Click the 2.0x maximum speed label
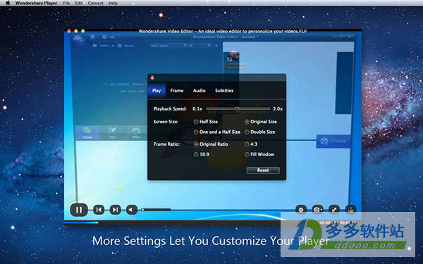Image resolution: width=423 pixels, height=264 pixels. pyautogui.click(x=278, y=109)
